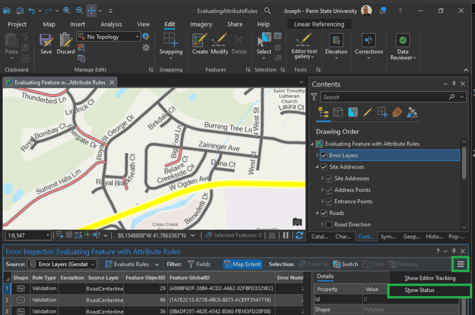Click the Save edits icon
Image resolution: width=475 pixels, height=315 pixels.
coord(46,40)
